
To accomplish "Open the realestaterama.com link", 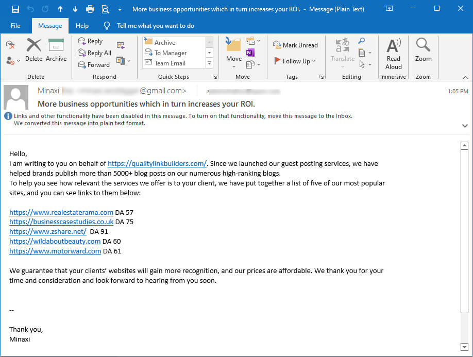I will click(x=61, y=212).
